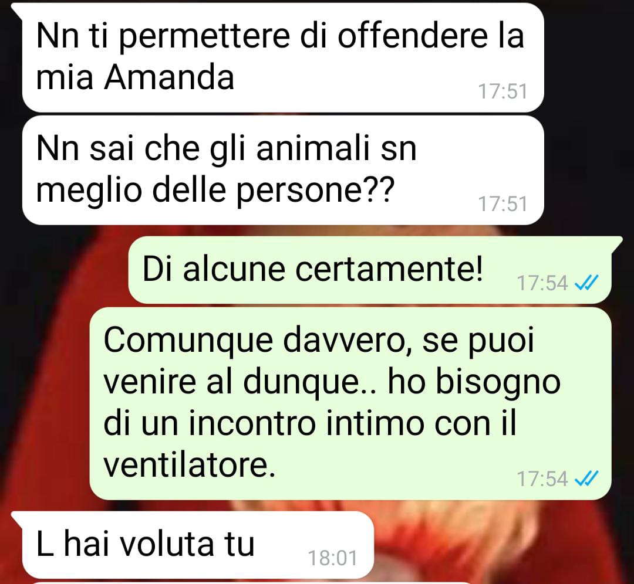Tap the 'Nn sai che gli animali' message

click(283, 170)
